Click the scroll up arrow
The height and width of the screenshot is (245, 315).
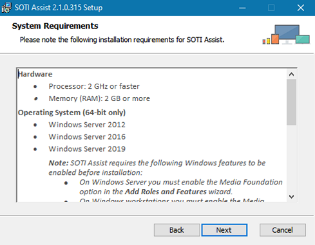click(x=291, y=75)
